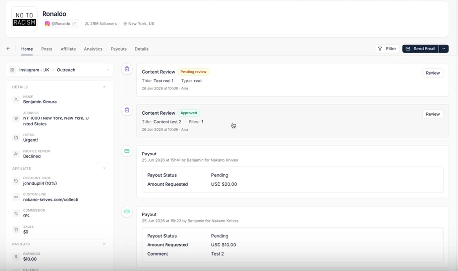Click the custom link icon

coord(16,197)
